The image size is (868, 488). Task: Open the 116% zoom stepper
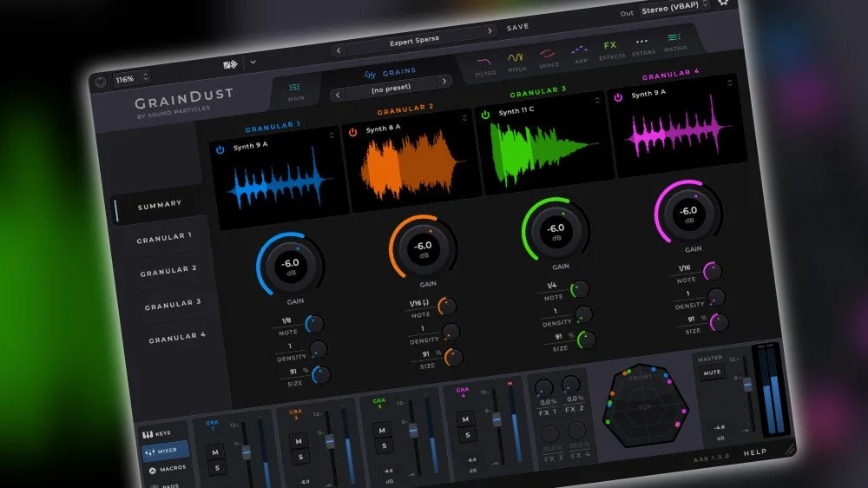[x=132, y=78]
